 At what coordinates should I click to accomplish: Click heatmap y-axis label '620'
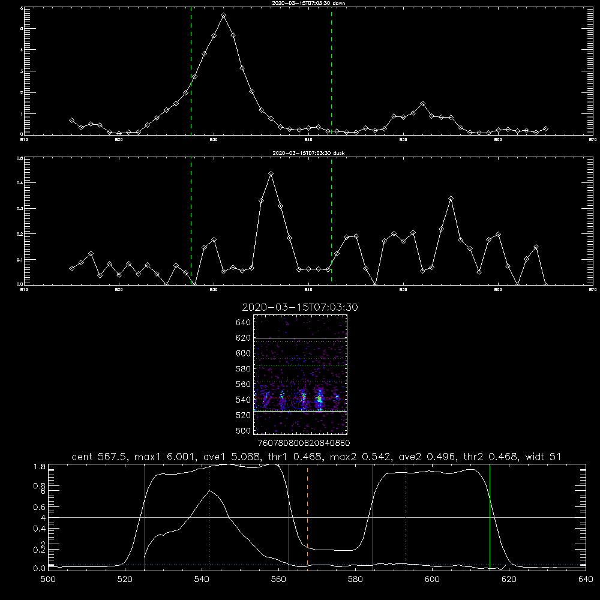(x=243, y=338)
